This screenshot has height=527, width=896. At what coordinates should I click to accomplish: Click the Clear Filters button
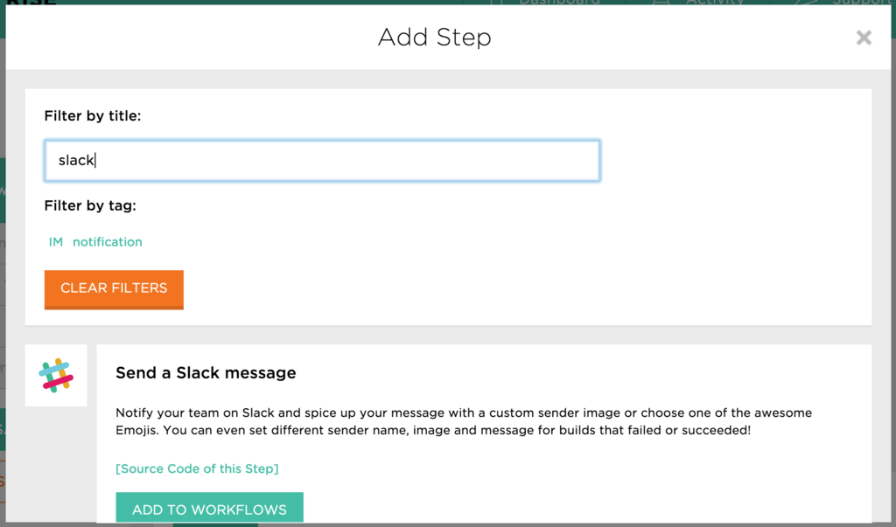(x=114, y=289)
